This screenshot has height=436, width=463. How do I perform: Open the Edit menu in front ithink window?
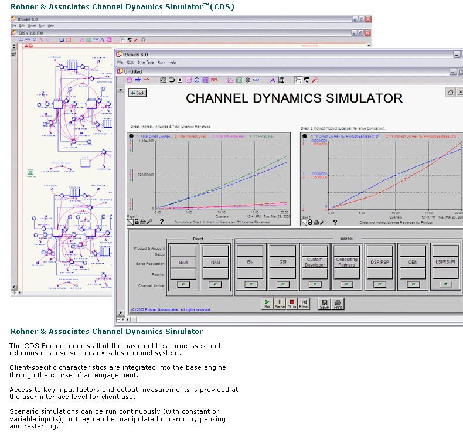coord(130,63)
